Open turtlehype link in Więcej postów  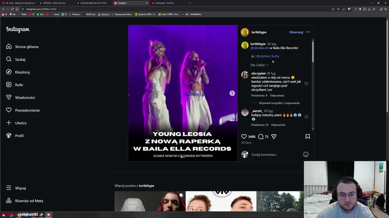146,186
